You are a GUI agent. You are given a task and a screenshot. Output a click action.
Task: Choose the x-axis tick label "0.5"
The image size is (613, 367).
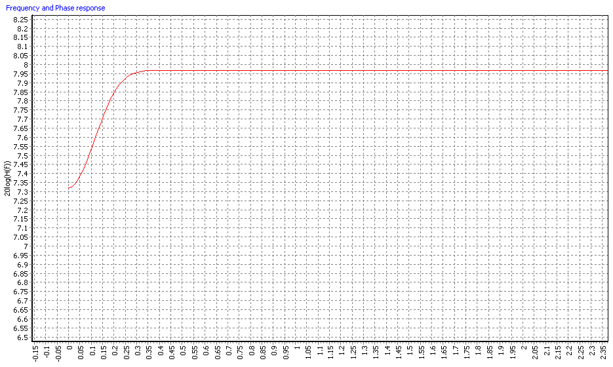(183, 351)
